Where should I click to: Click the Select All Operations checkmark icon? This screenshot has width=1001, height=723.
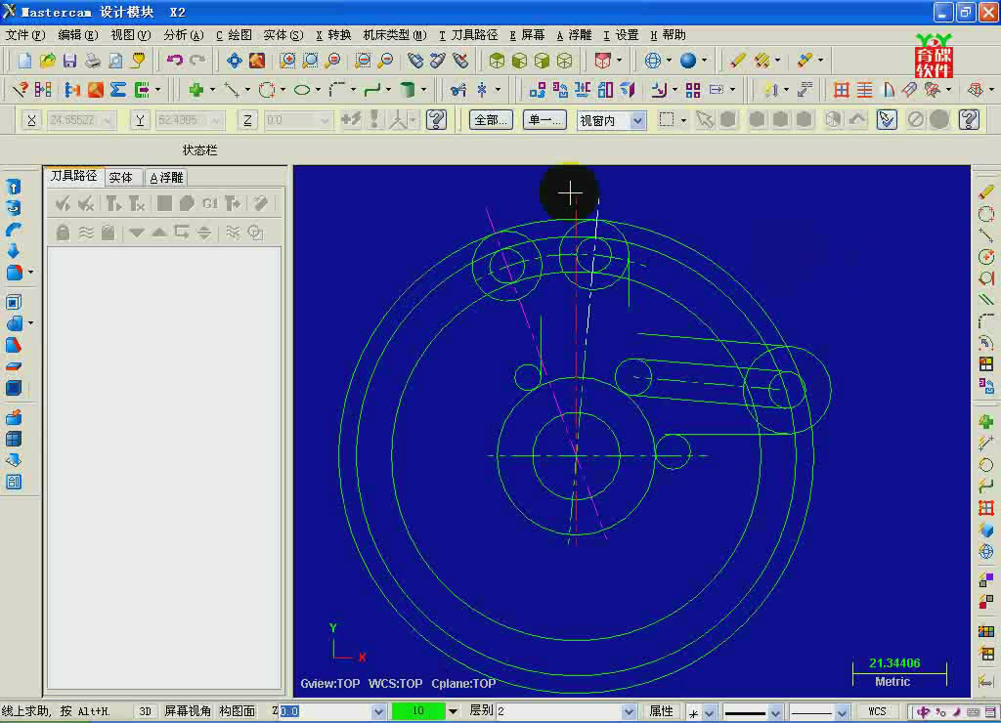(x=63, y=203)
